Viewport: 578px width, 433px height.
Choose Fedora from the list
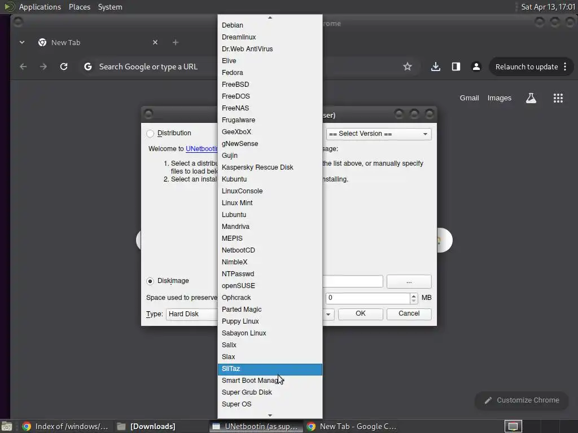click(270, 73)
